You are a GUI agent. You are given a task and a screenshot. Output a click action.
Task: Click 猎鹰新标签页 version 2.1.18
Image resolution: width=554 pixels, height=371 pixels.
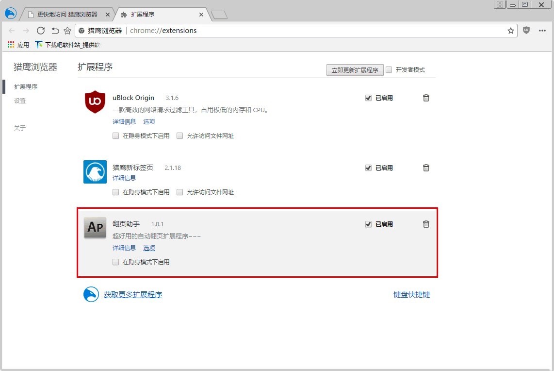(x=172, y=168)
